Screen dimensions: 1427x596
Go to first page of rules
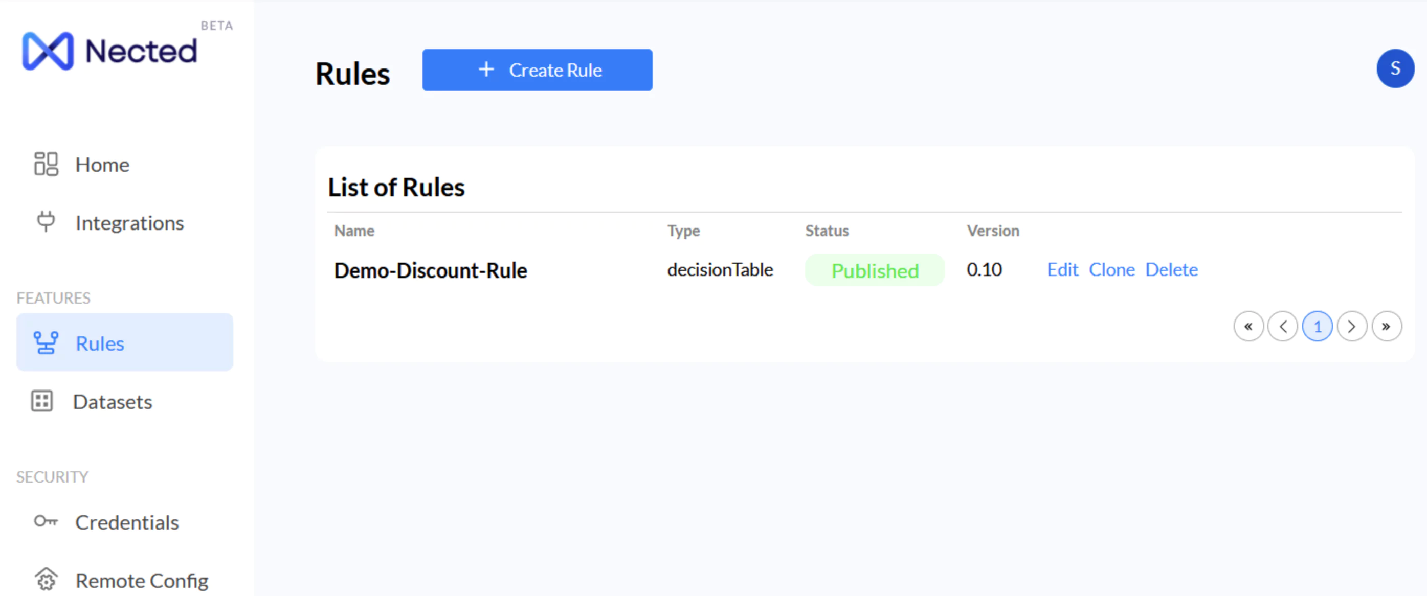coord(1248,327)
